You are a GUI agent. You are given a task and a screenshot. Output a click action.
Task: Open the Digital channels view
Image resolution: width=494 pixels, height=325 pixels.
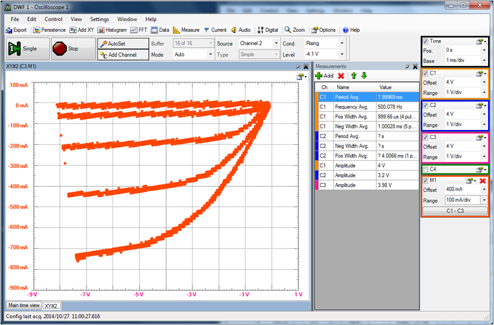click(268, 30)
